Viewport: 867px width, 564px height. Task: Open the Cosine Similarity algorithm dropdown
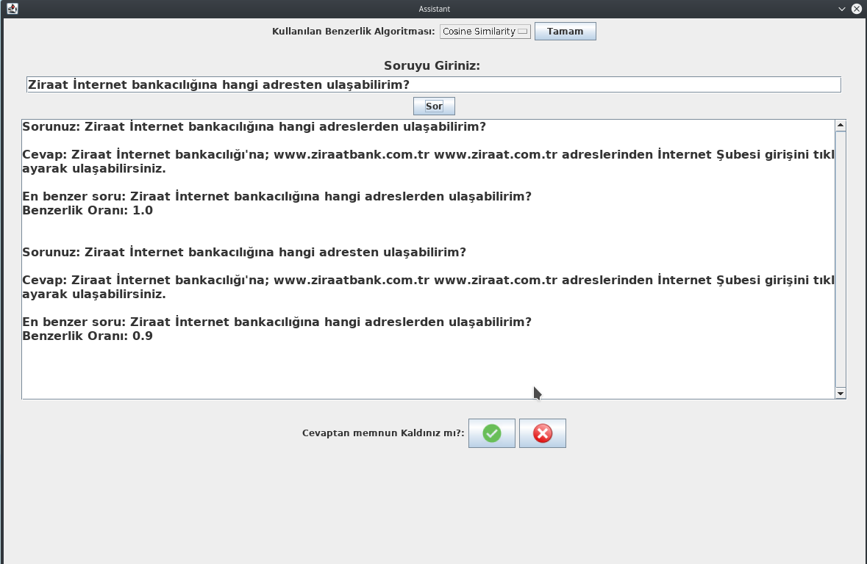tap(485, 32)
